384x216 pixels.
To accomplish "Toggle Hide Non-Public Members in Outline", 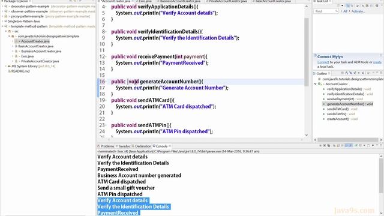I will tap(359, 73).
